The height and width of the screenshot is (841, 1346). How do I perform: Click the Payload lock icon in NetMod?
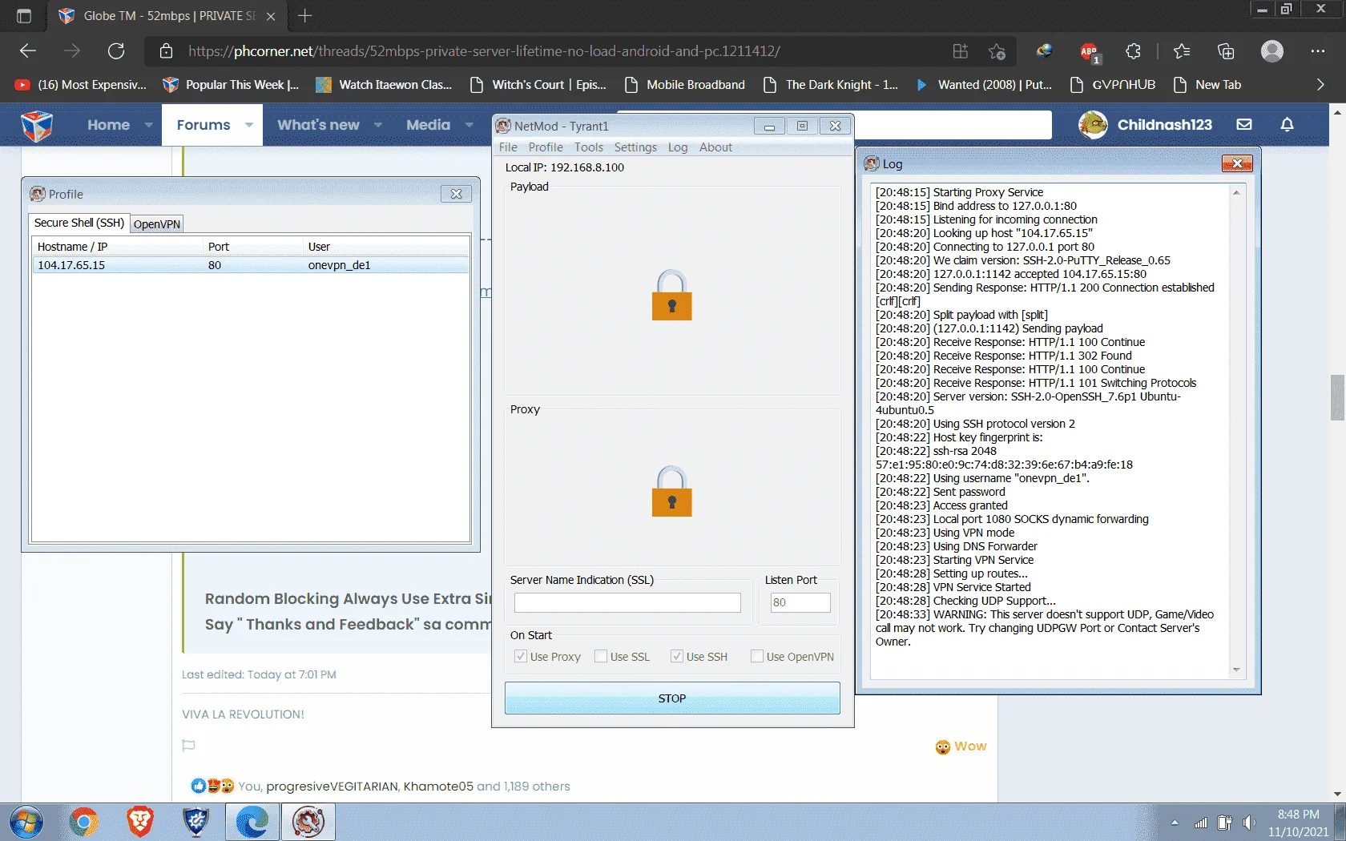(x=671, y=295)
